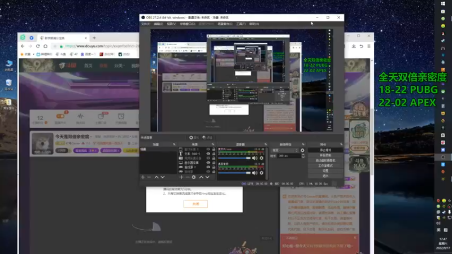Open the scene transition type dropdown
Image resolution: width=452 pixels, height=254 pixels.
point(285,150)
